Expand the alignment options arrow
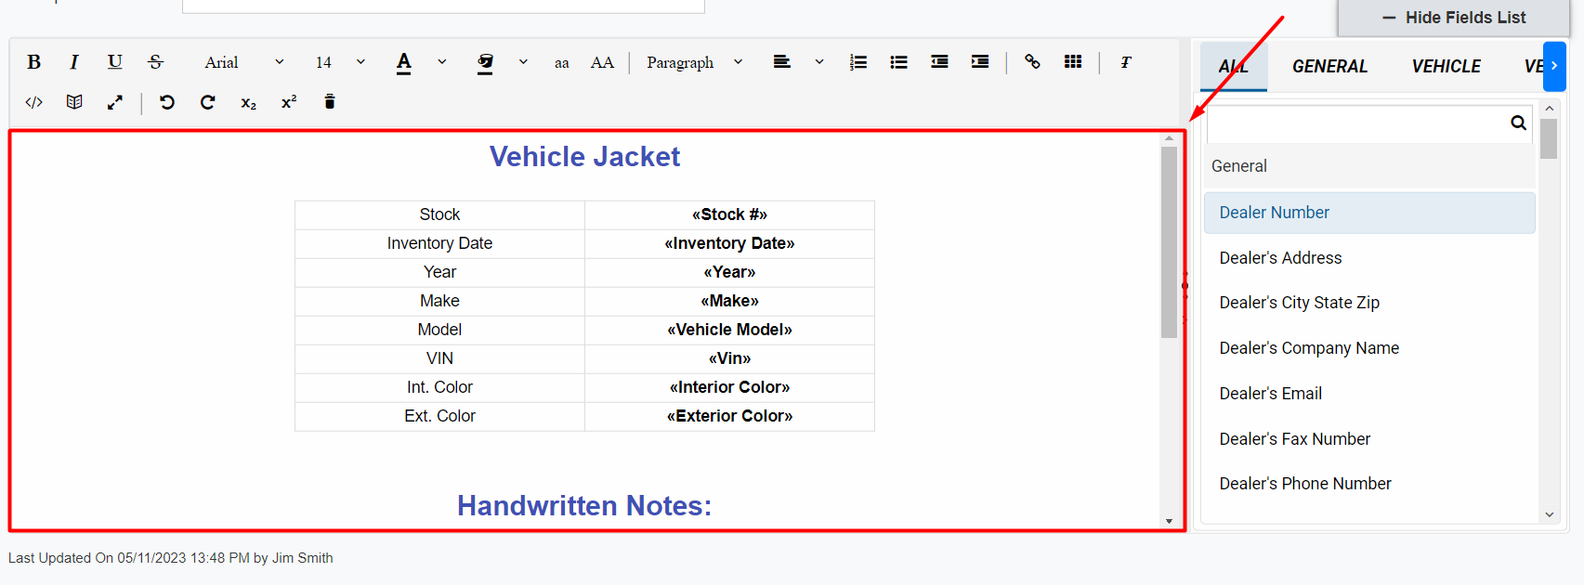Viewport: 1584px width, 585px height. [x=818, y=62]
